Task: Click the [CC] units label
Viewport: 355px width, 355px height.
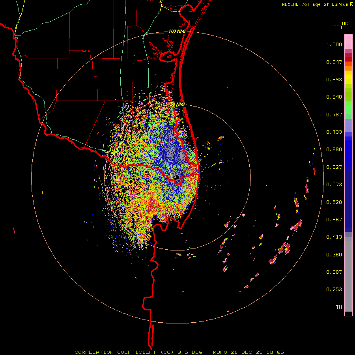Action: 337,27
